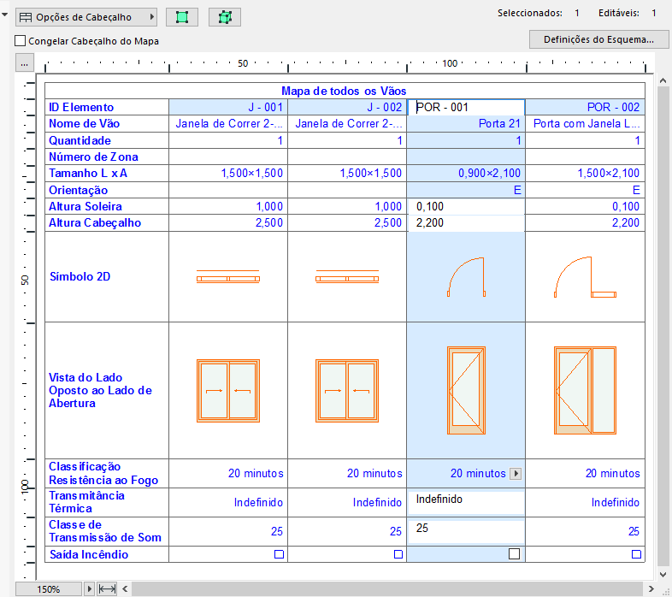Click the Mapa de todos os Vãos title

pyautogui.click(x=344, y=91)
